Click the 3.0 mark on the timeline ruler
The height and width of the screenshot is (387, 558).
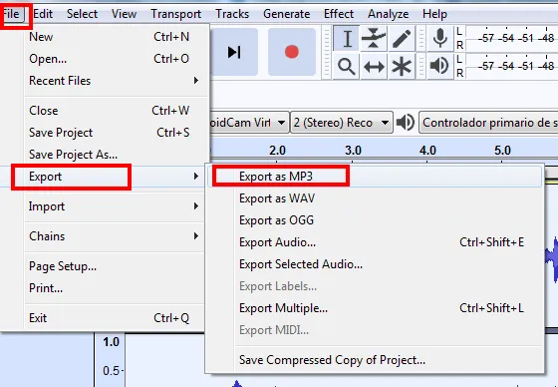(x=353, y=151)
